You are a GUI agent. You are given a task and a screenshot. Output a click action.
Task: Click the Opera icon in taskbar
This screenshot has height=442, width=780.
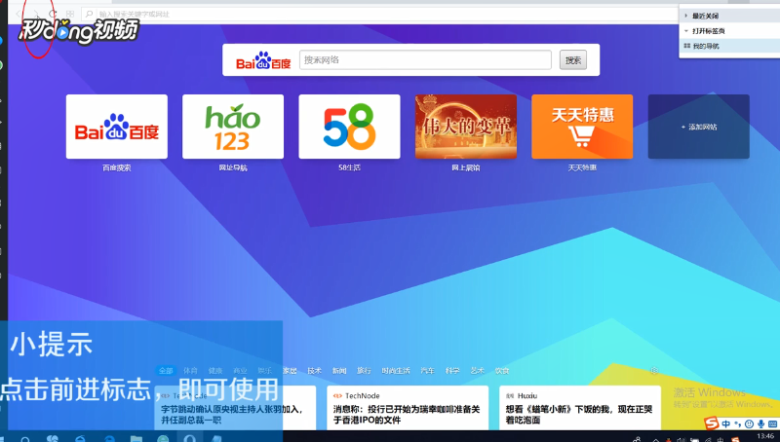pyautogui.click(x=189, y=438)
